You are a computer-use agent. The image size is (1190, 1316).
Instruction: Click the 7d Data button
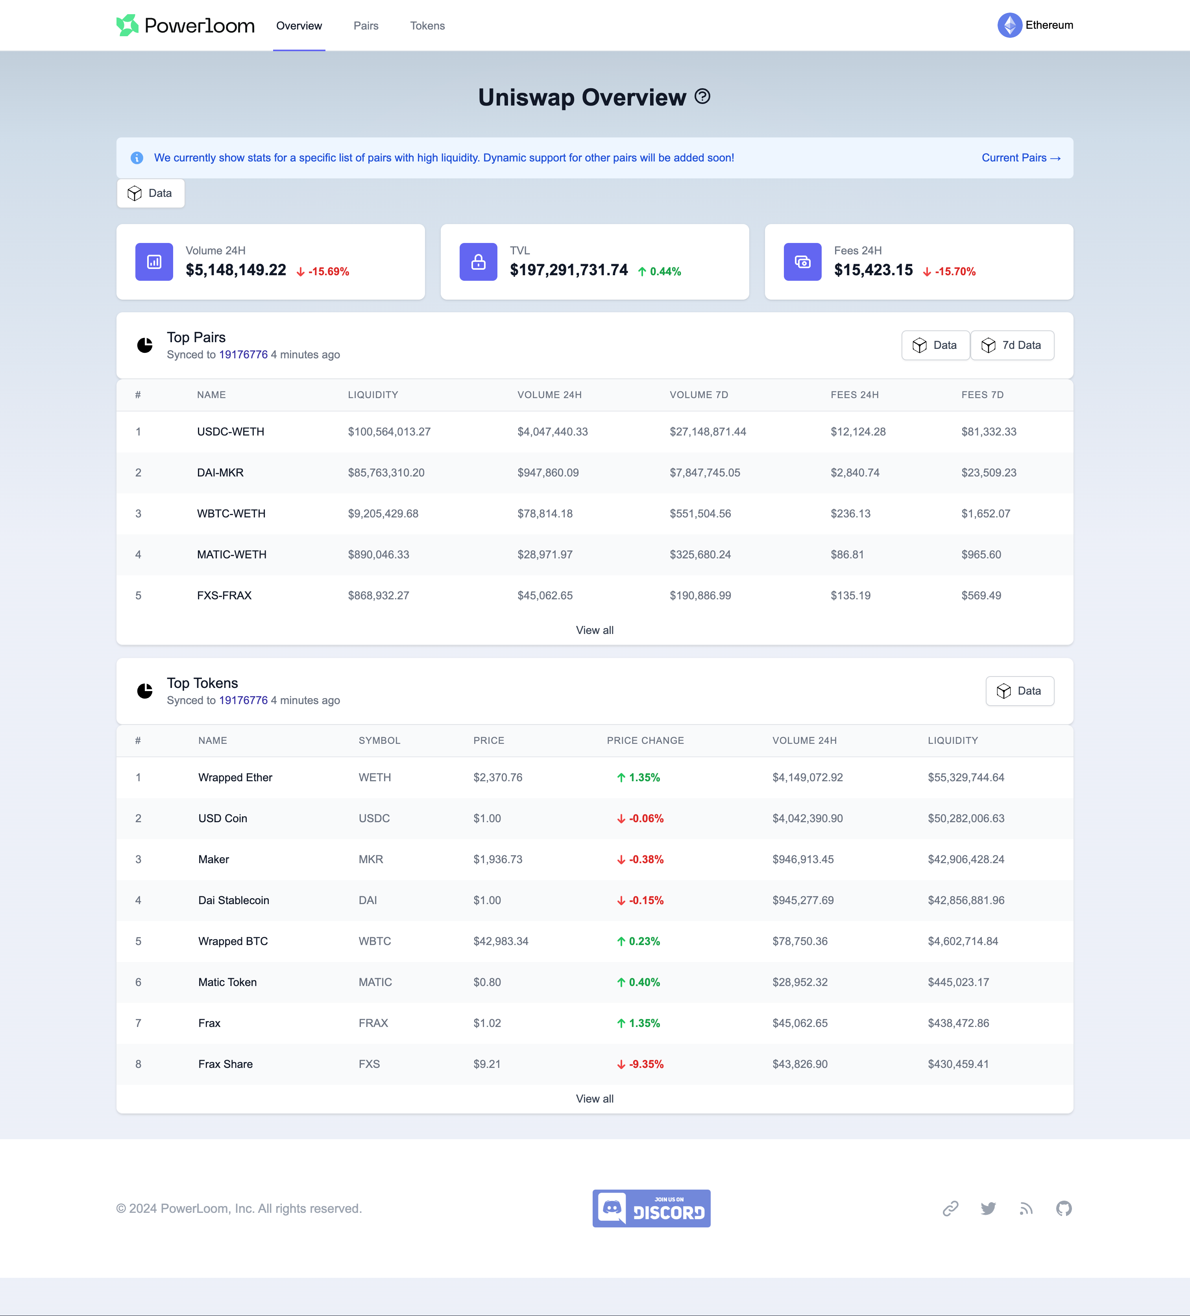pyautogui.click(x=1012, y=345)
